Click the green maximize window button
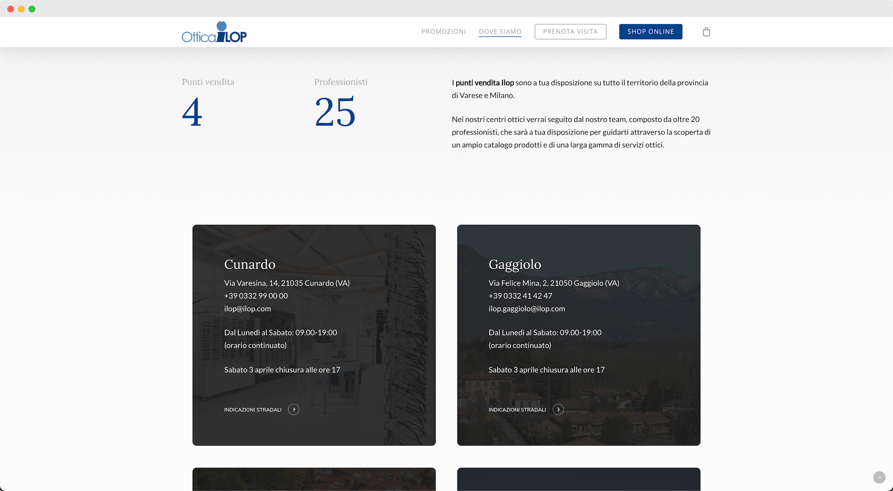The image size is (893, 491). click(x=32, y=9)
